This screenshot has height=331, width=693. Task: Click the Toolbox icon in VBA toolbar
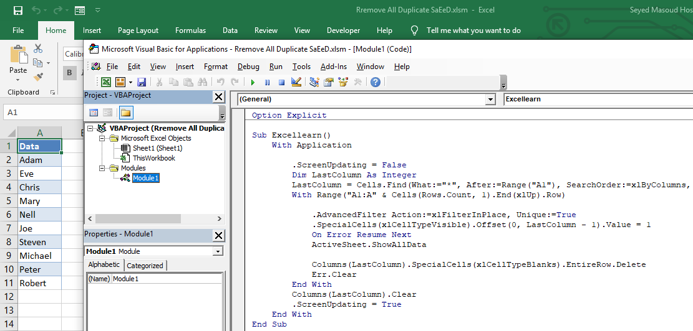358,82
